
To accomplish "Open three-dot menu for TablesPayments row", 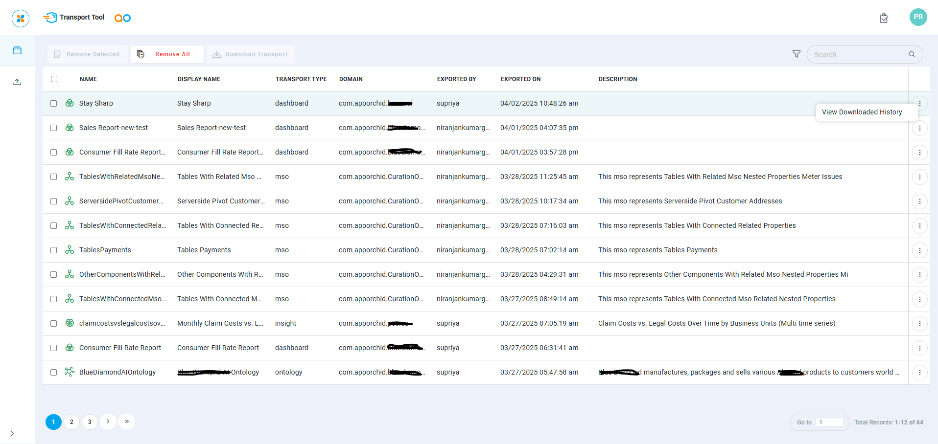I will click(919, 250).
